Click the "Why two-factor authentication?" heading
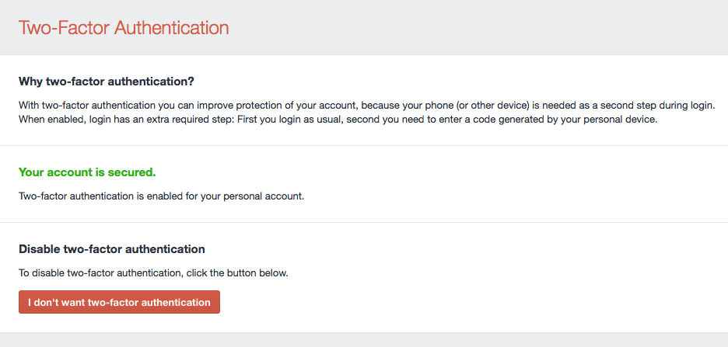The image size is (728, 347). (x=106, y=82)
